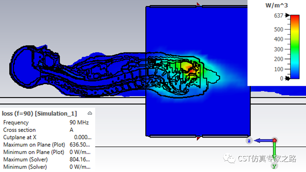Image resolution: width=306 pixels, height=172 pixels.
Task: Click the bottom red cutplane marker triangle
Action: pyautogui.click(x=198, y=138)
